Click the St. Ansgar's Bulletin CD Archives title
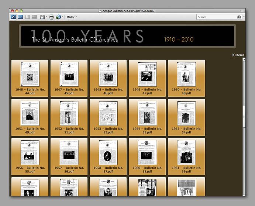The image size is (255, 206). (75, 40)
